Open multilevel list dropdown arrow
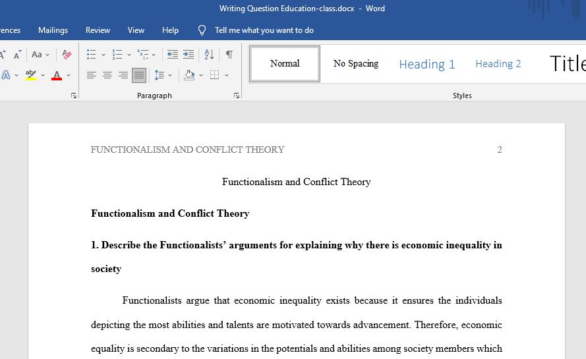Screen dimensions: 586x359 pos(154,55)
